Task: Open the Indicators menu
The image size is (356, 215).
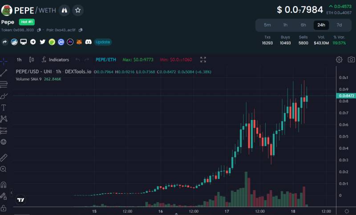Action: [55, 60]
